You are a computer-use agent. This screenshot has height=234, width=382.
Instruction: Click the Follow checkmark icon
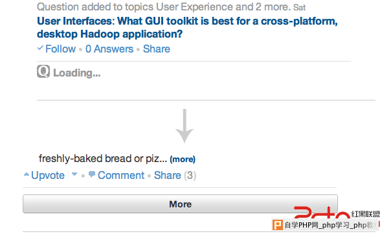coord(40,48)
